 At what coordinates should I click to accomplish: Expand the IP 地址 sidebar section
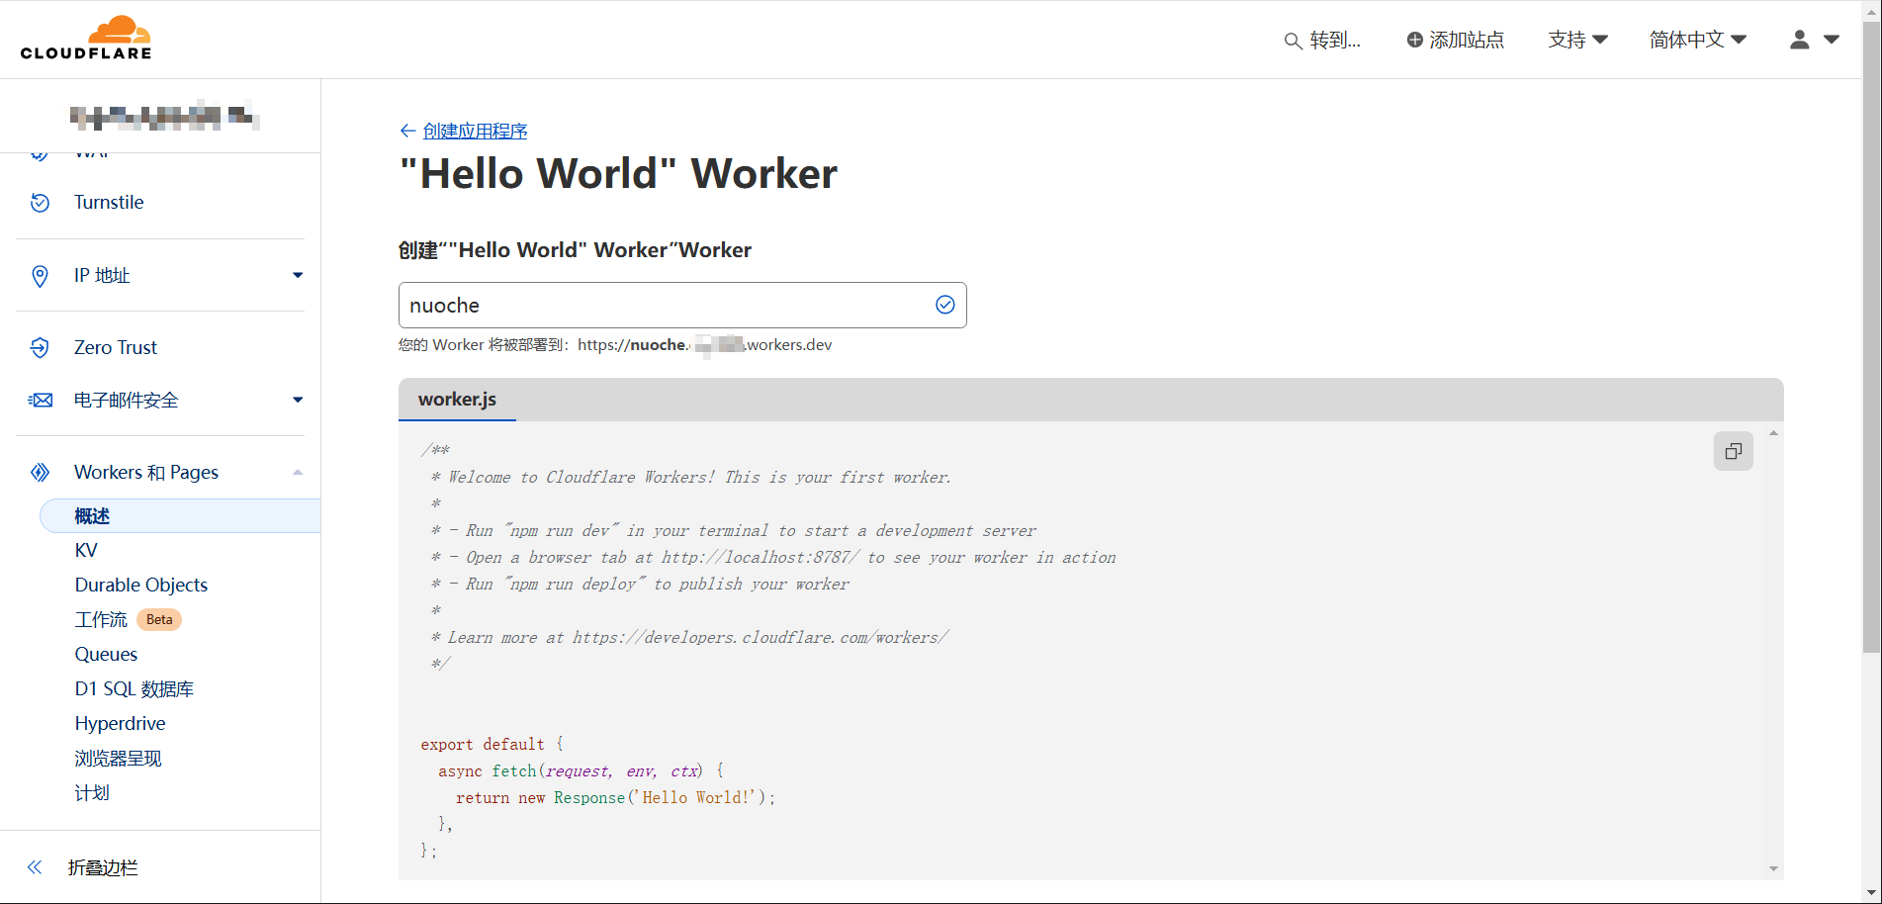pos(298,275)
